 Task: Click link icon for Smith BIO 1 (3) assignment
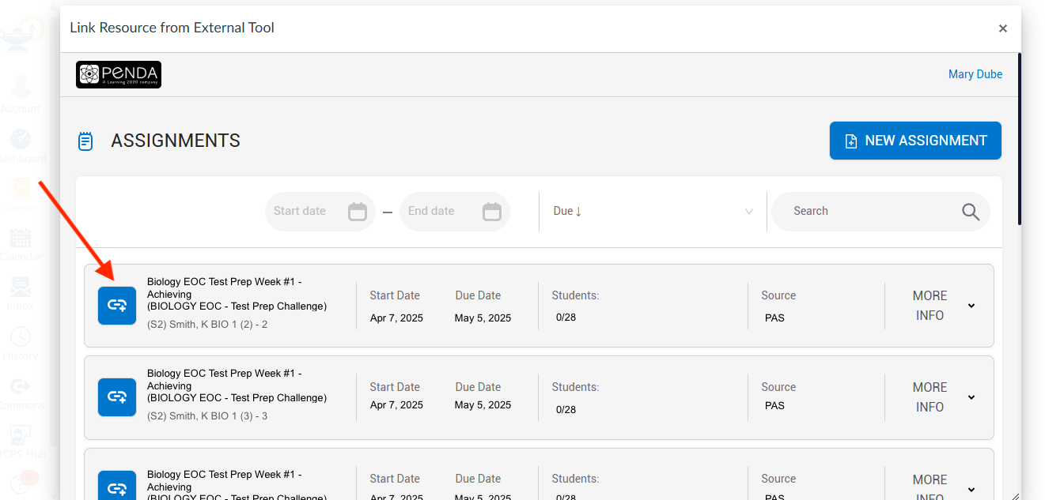tap(117, 397)
